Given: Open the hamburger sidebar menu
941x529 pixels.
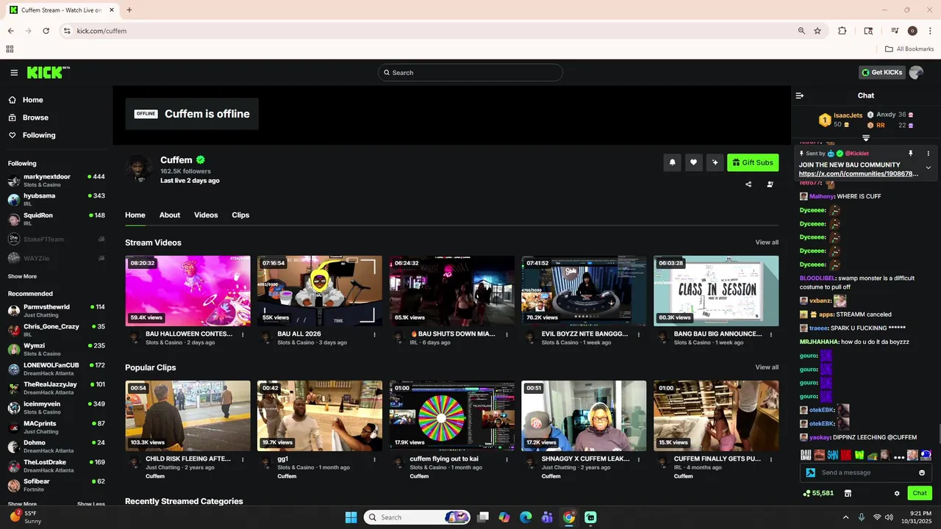Looking at the screenshot, I should click(14, 73).
